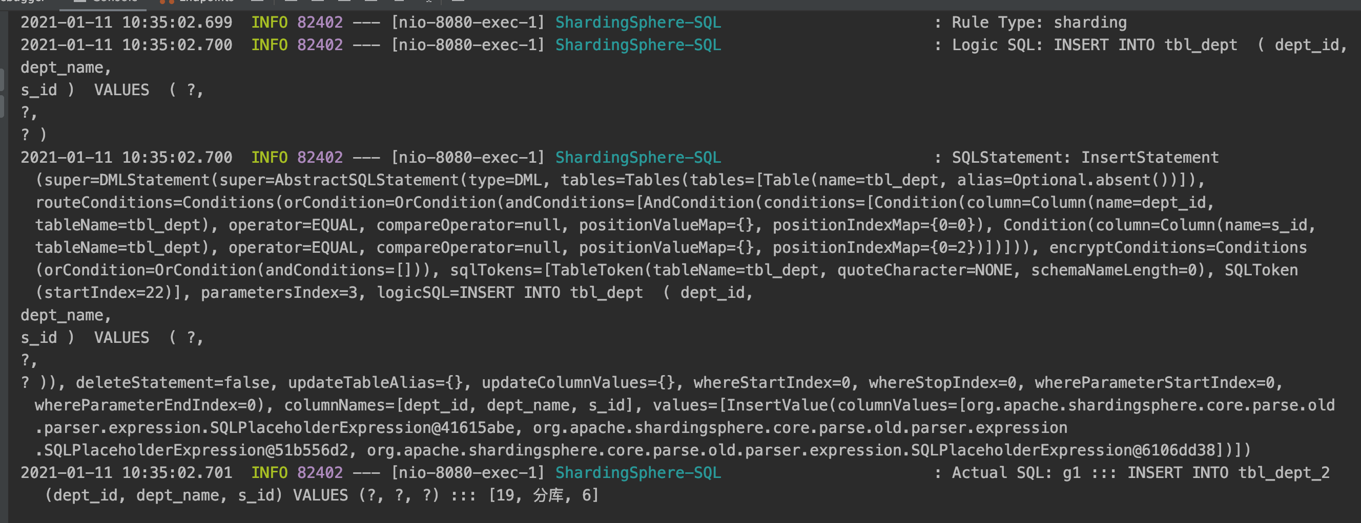Click 'whereParameterEndIndex=0' text

click(x=146, y=405)
